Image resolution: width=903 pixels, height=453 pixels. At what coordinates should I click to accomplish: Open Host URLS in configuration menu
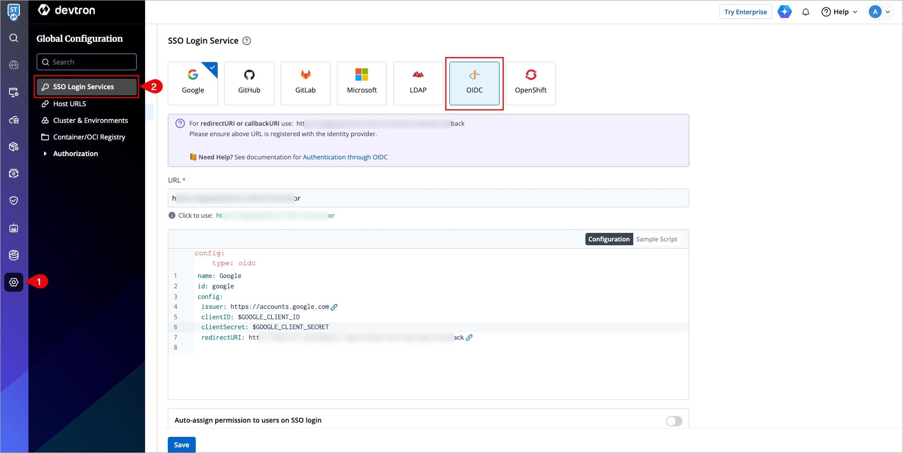70,104
